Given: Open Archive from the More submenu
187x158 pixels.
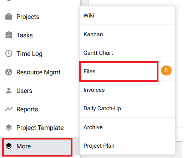Looking at the screenshot, I should tap(127, 127).
